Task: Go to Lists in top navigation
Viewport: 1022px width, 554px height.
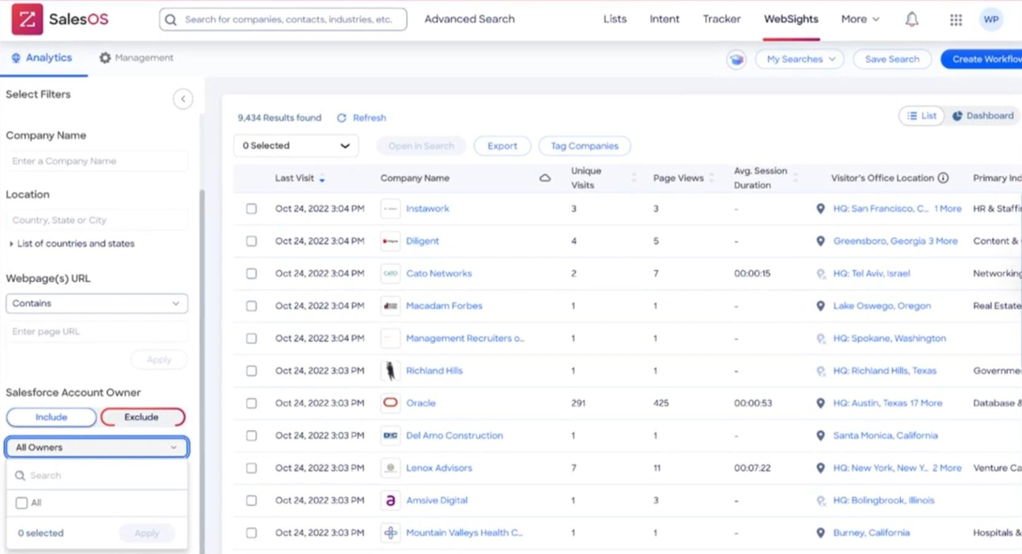Action: (x=615, y=19)
